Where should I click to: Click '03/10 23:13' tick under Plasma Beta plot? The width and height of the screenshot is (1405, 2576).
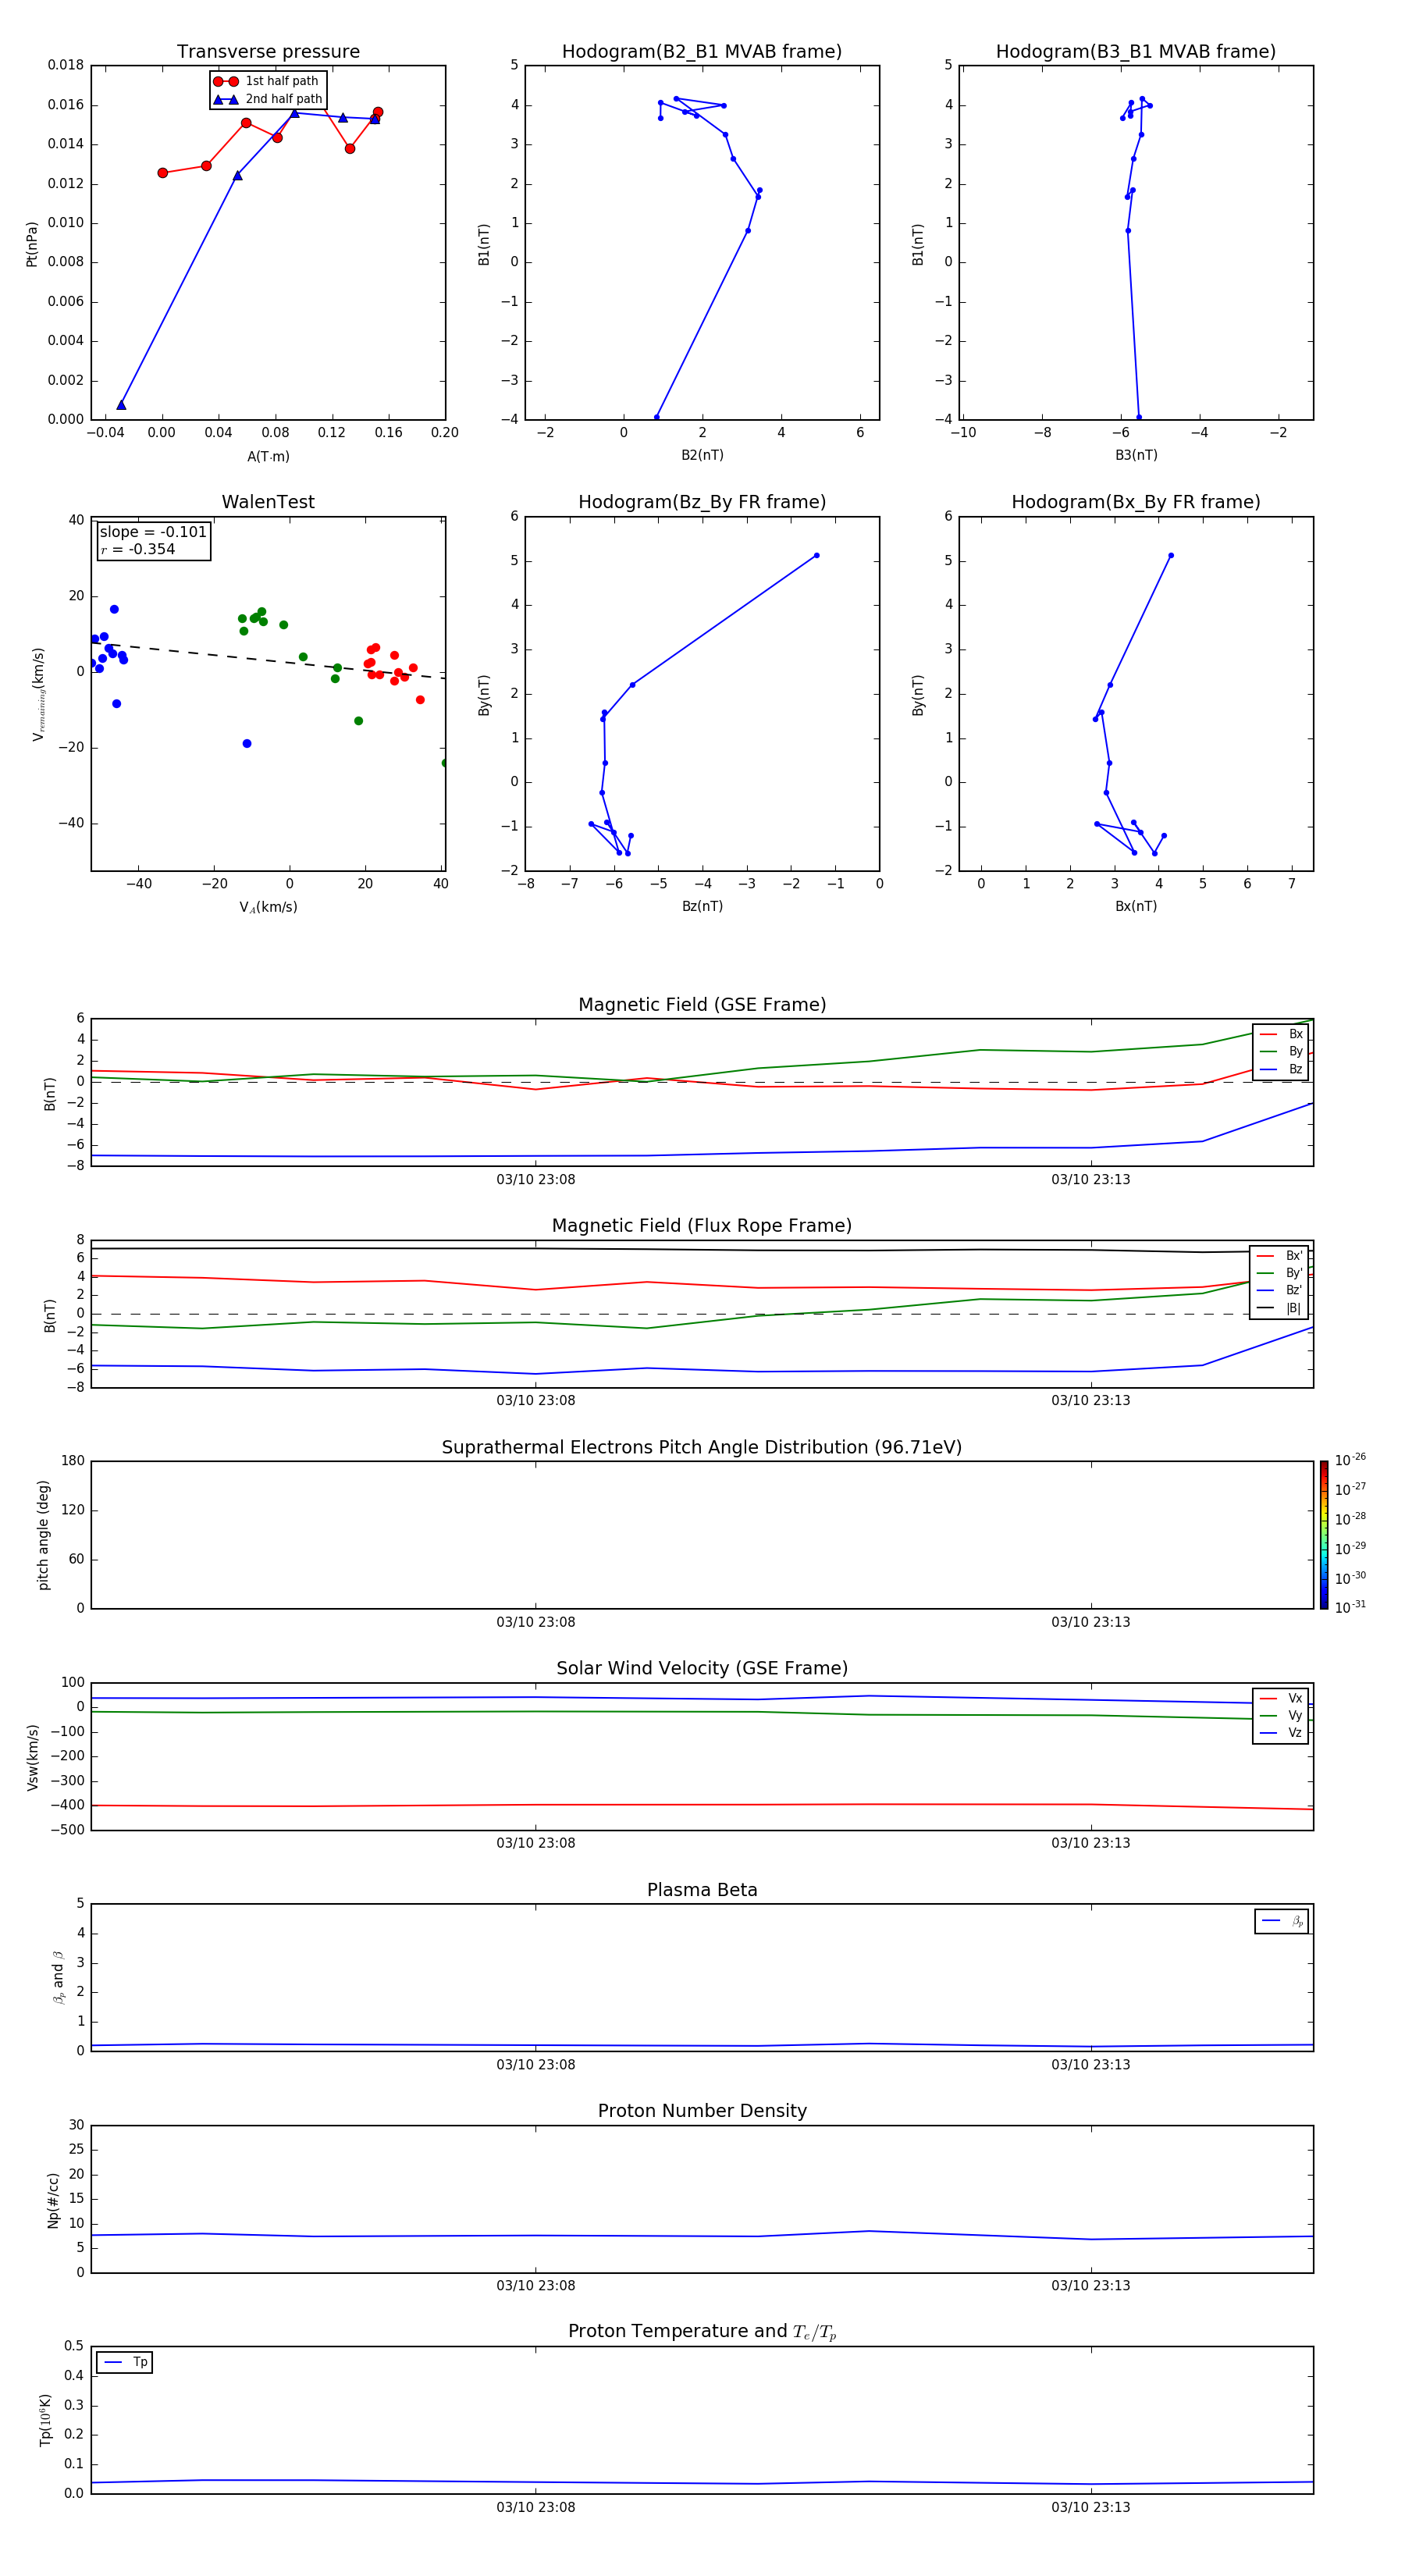coord(1090,2064)
